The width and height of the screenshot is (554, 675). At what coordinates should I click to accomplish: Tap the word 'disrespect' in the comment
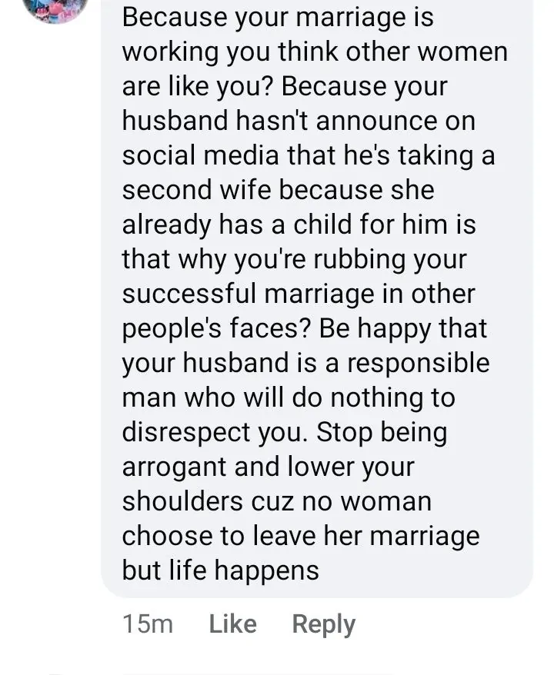[186, 433]
